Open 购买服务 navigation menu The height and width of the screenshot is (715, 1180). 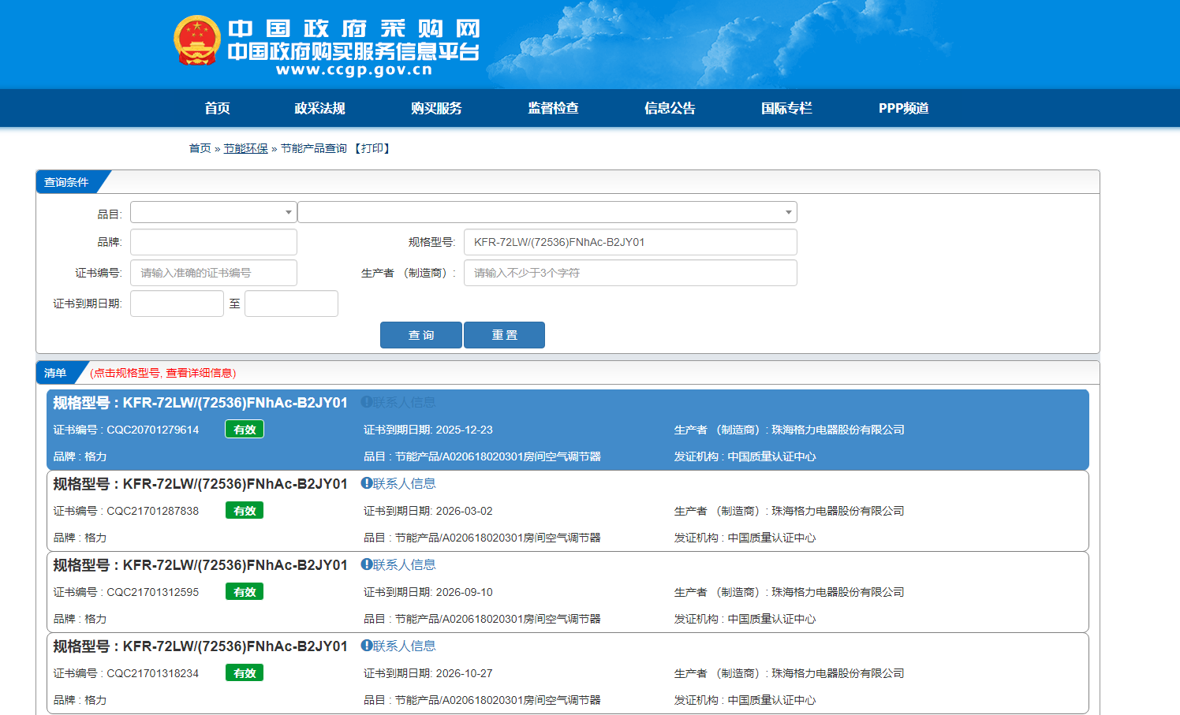click(436, 108)
